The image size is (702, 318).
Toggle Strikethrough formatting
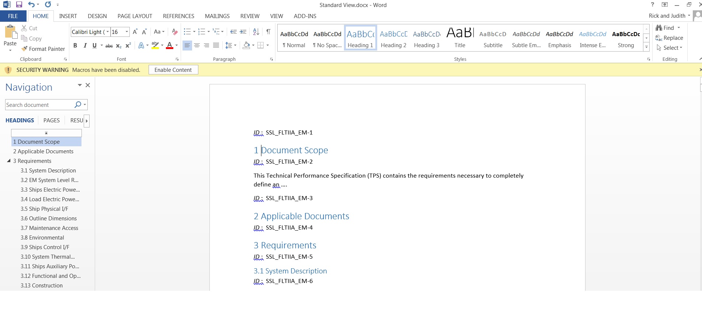(109, 46)
